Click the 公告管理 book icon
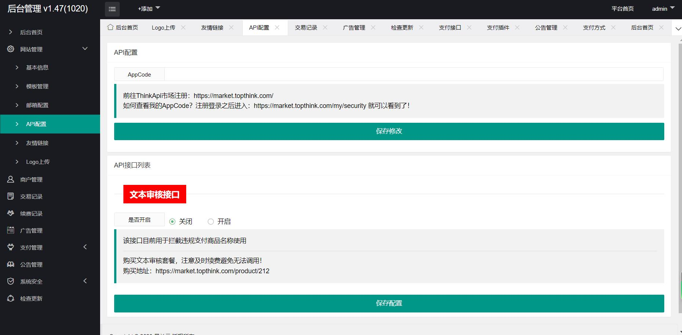This screenshot has height=335, width=682. point(11,264)
